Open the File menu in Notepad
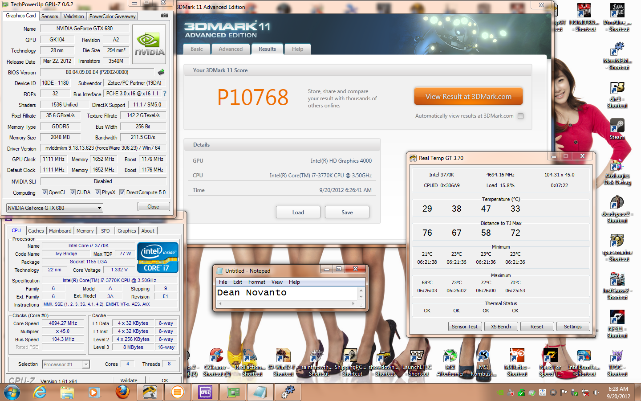The width and height of the screenshot is (641, 401). [223, 282]
